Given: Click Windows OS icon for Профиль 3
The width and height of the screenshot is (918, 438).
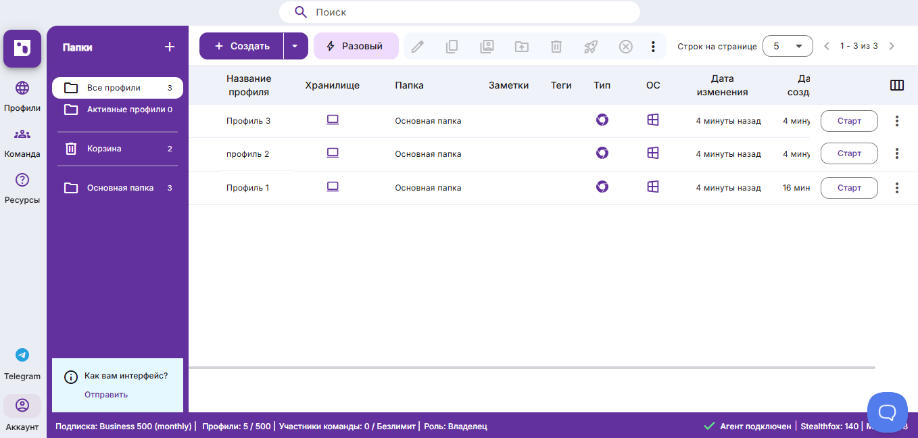Looking at the screenshot, I should click(x=653, y=120).
